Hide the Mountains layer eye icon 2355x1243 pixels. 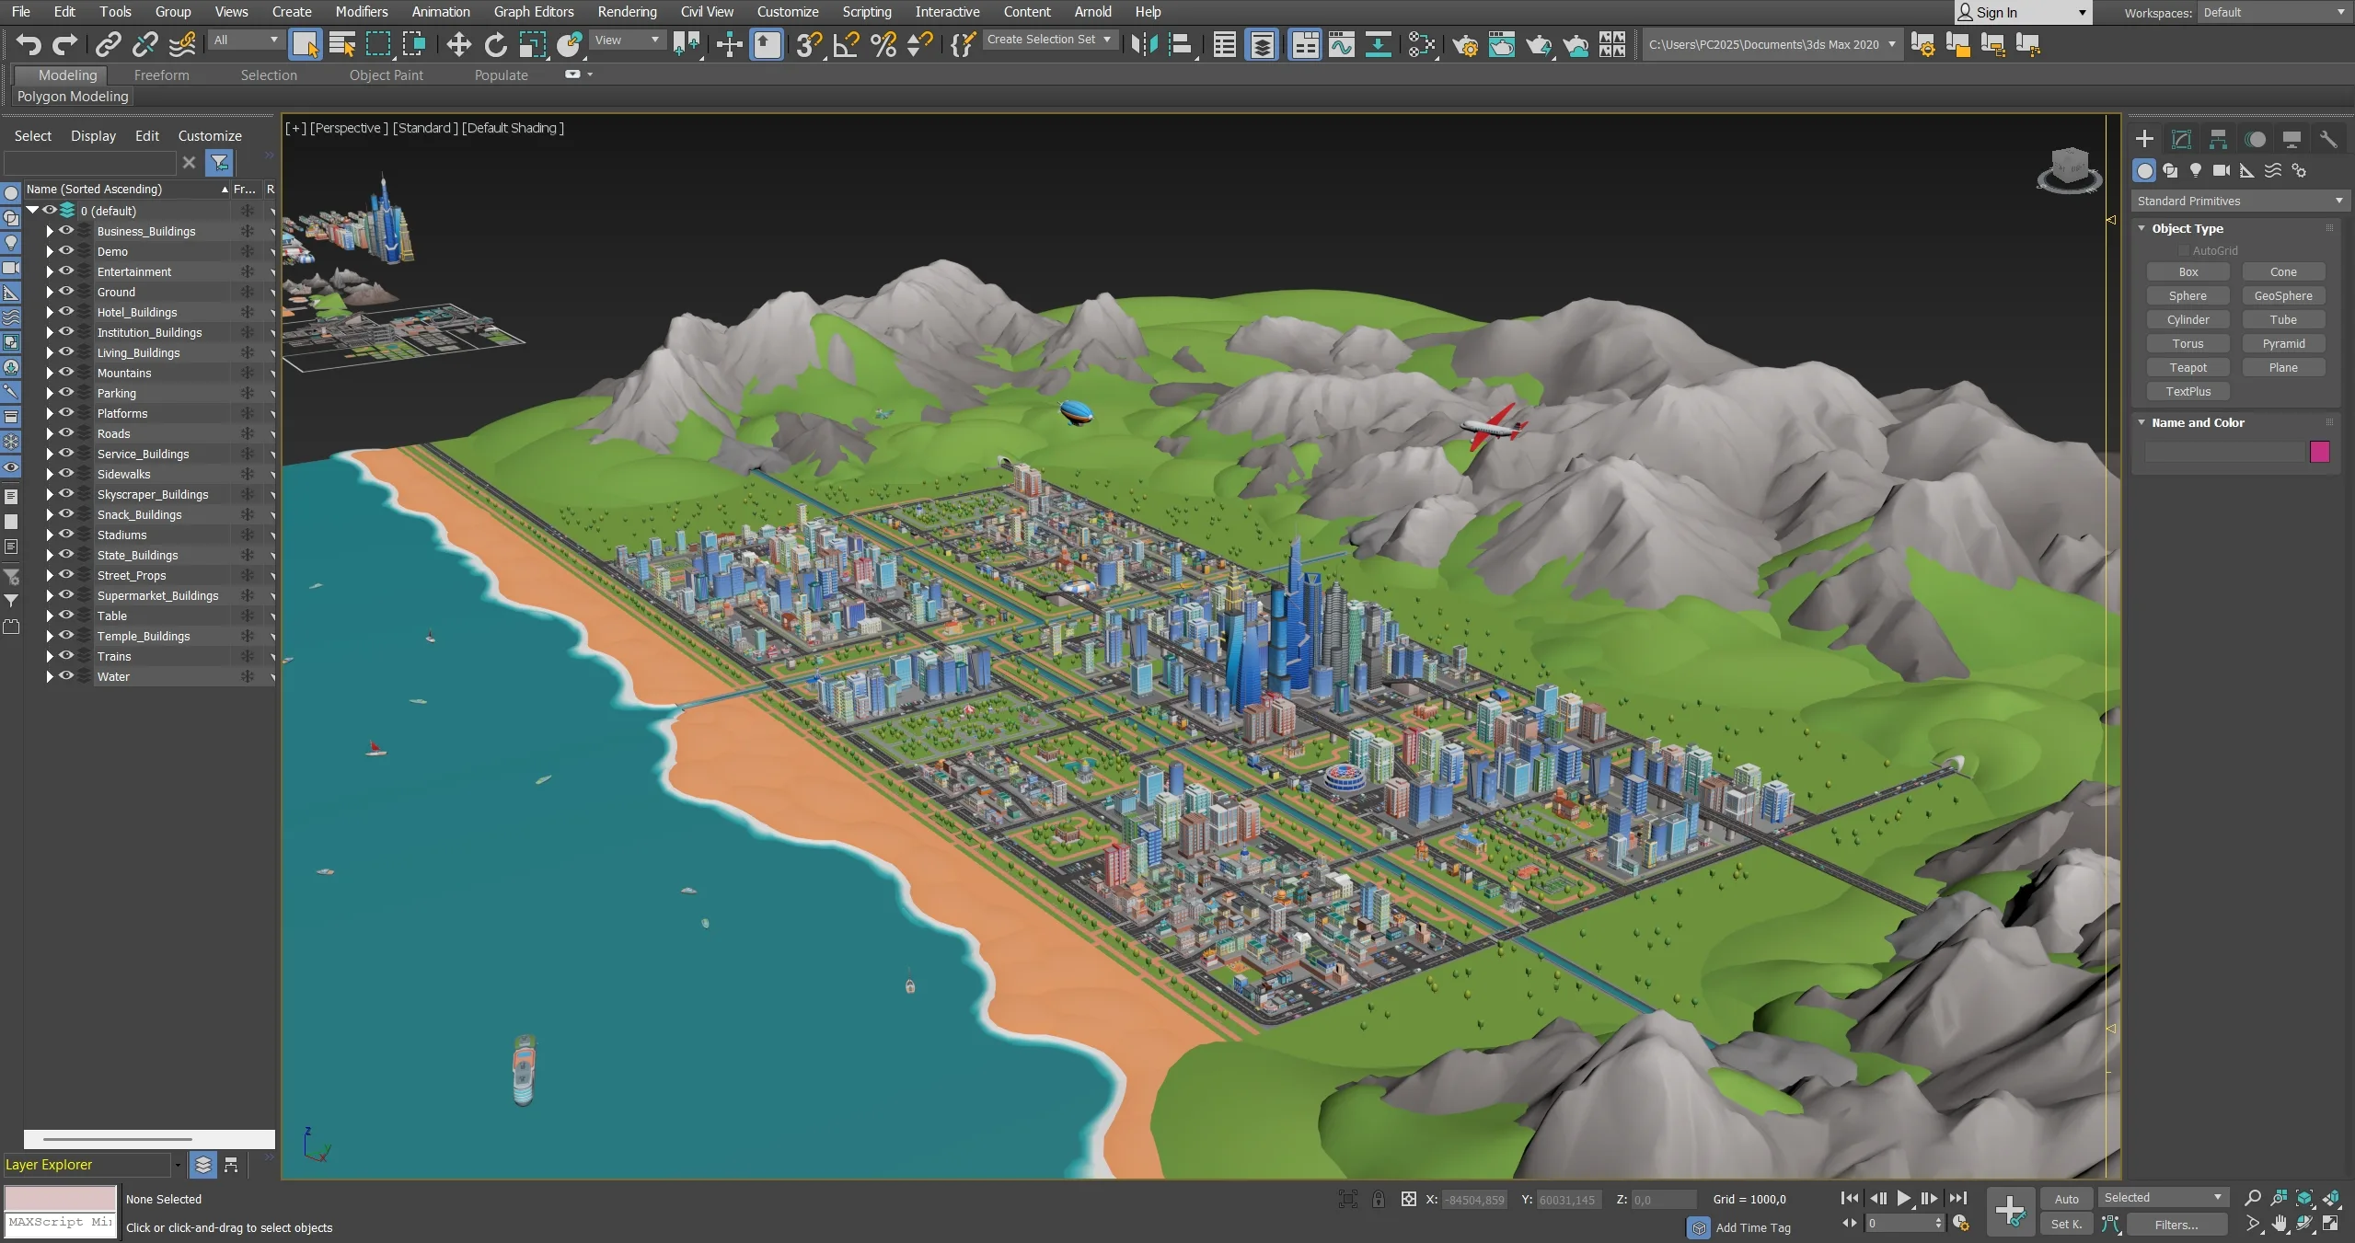[66, 373]
